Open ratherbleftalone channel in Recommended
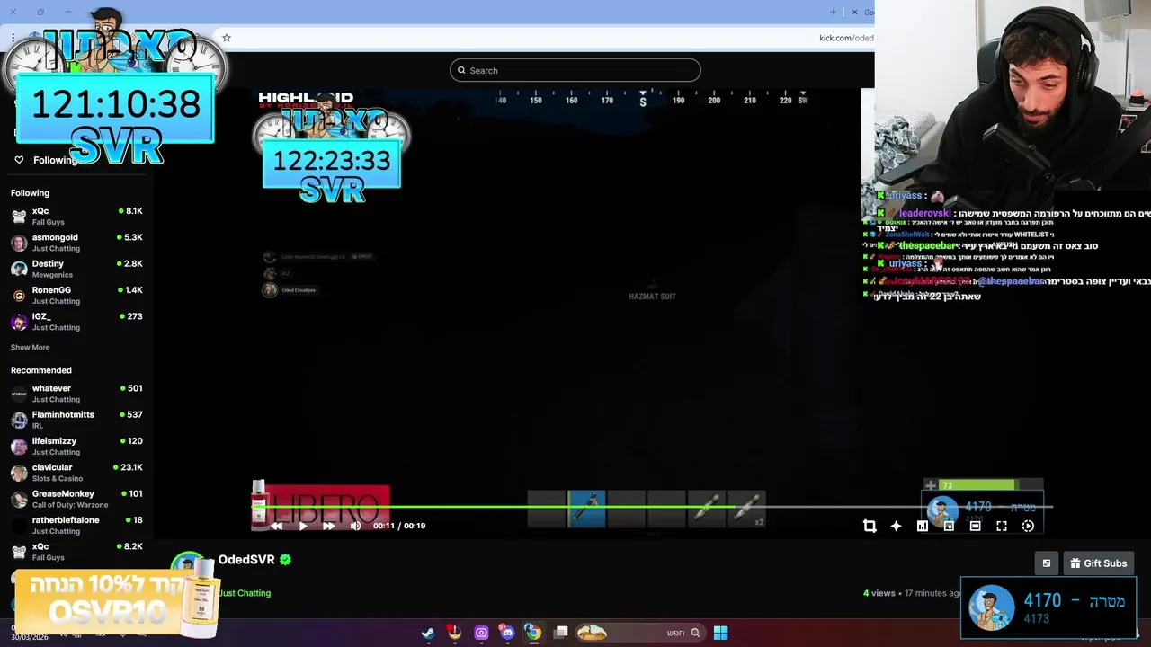 tap(76, 525)
